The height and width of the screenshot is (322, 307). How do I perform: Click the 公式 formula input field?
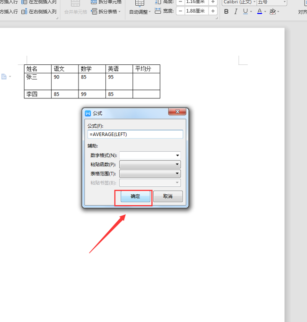coord(135,134)
